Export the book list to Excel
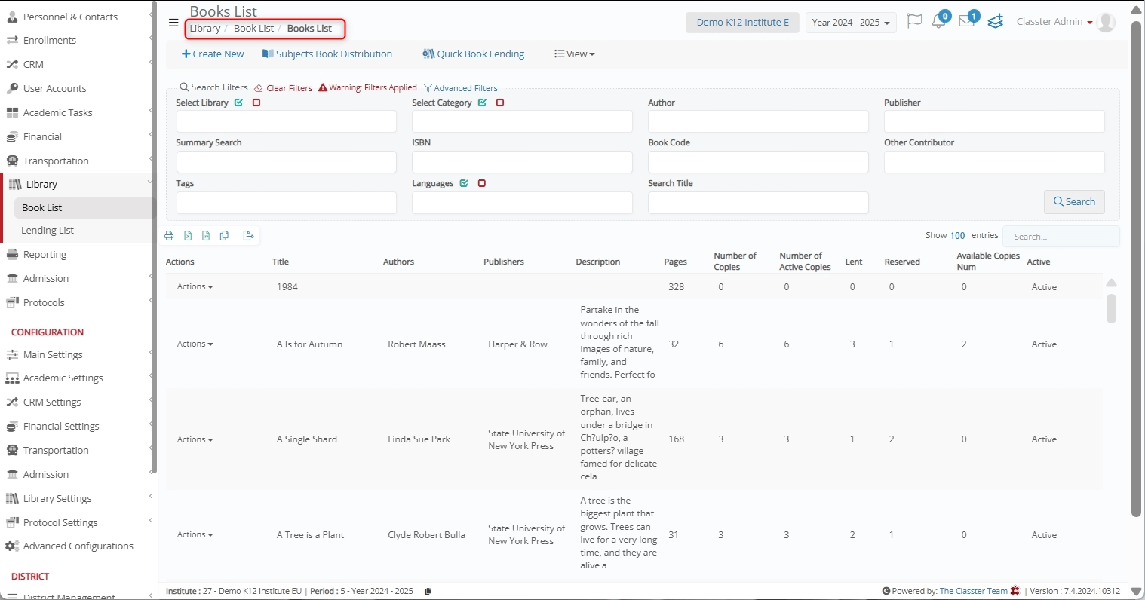 point(188,236)
